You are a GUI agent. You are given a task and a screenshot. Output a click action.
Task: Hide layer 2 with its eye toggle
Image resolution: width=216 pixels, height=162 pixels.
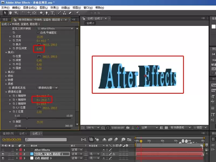coord(3,154)
